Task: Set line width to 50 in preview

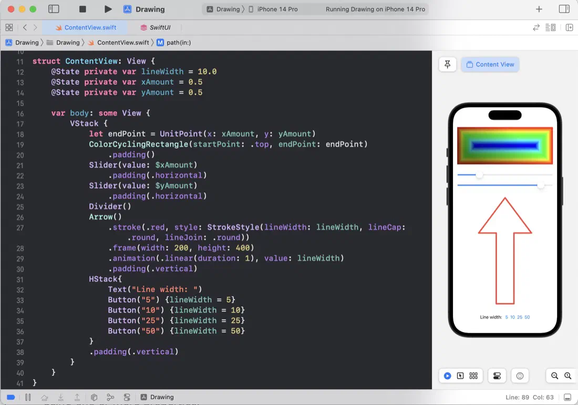Action: pyautogui.click(x=527, y=317)
